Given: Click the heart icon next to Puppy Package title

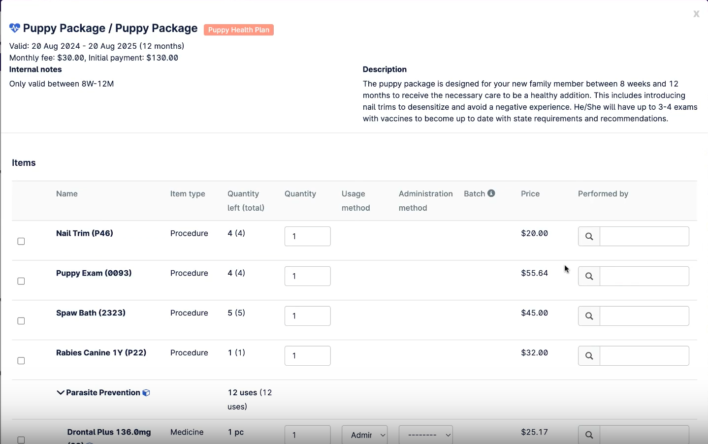Looking at the screenshot, I should point(15,29).
